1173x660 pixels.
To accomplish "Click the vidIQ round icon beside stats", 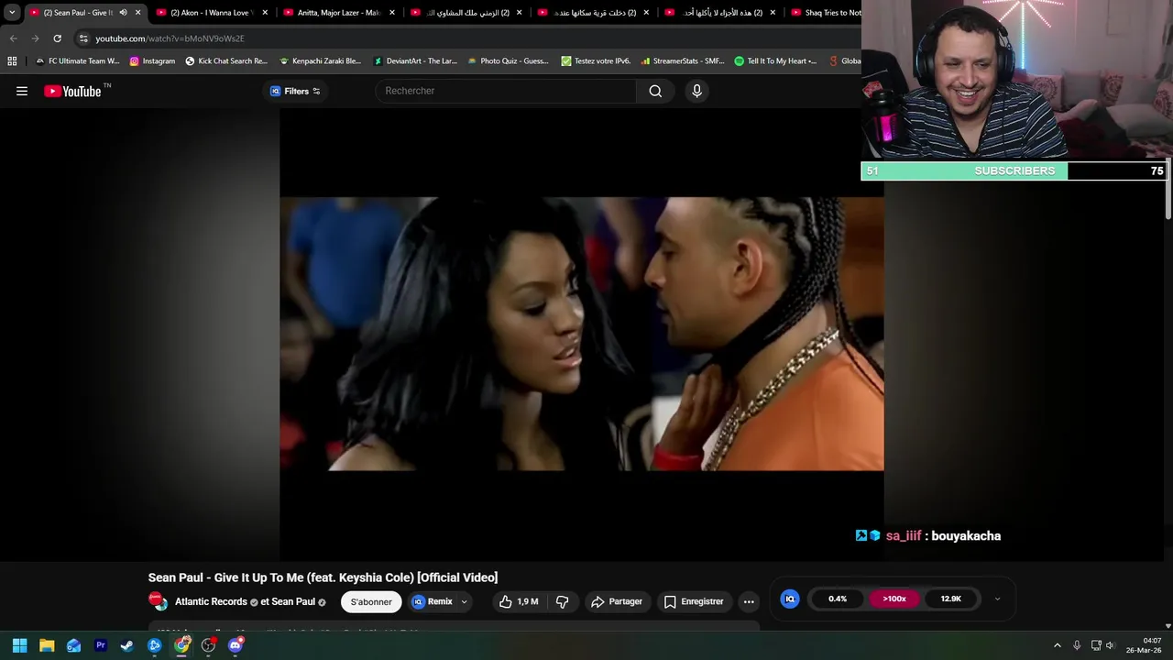I will tap(790, 599).
